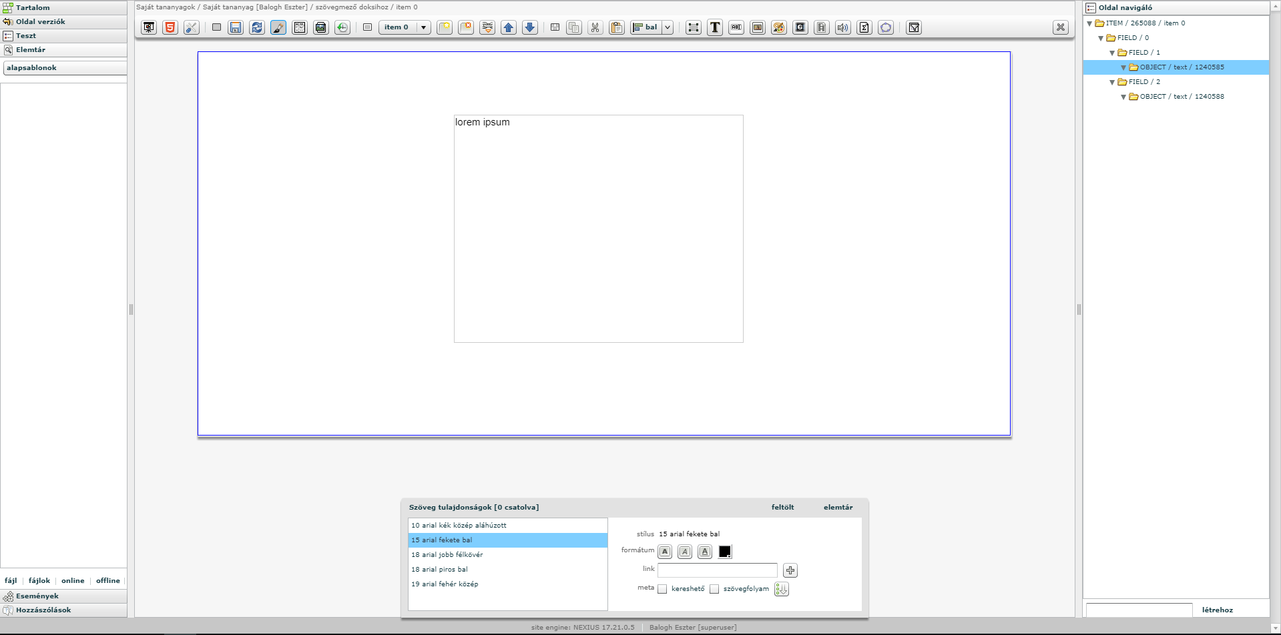The height and width of the screenshot is (635, 1281).
Task: Click the blue move up arrow
Action: tap(509, 27)
